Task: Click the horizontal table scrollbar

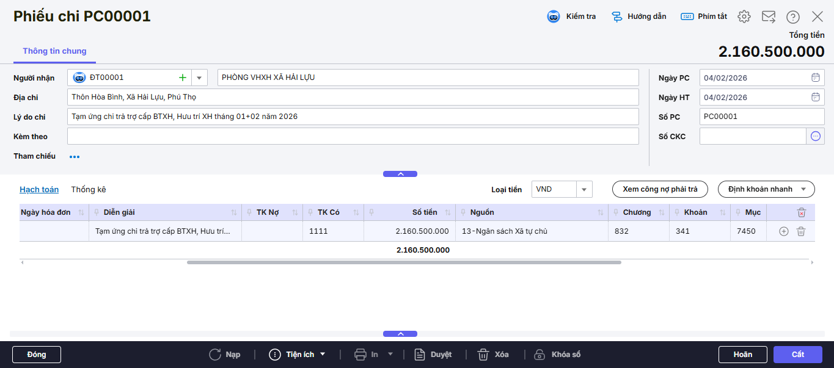Action: (x=403, y=262)
